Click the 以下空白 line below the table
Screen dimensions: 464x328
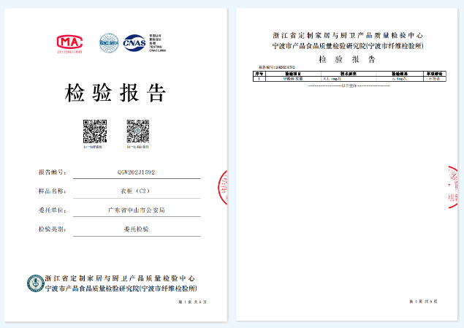pos(349,85)
